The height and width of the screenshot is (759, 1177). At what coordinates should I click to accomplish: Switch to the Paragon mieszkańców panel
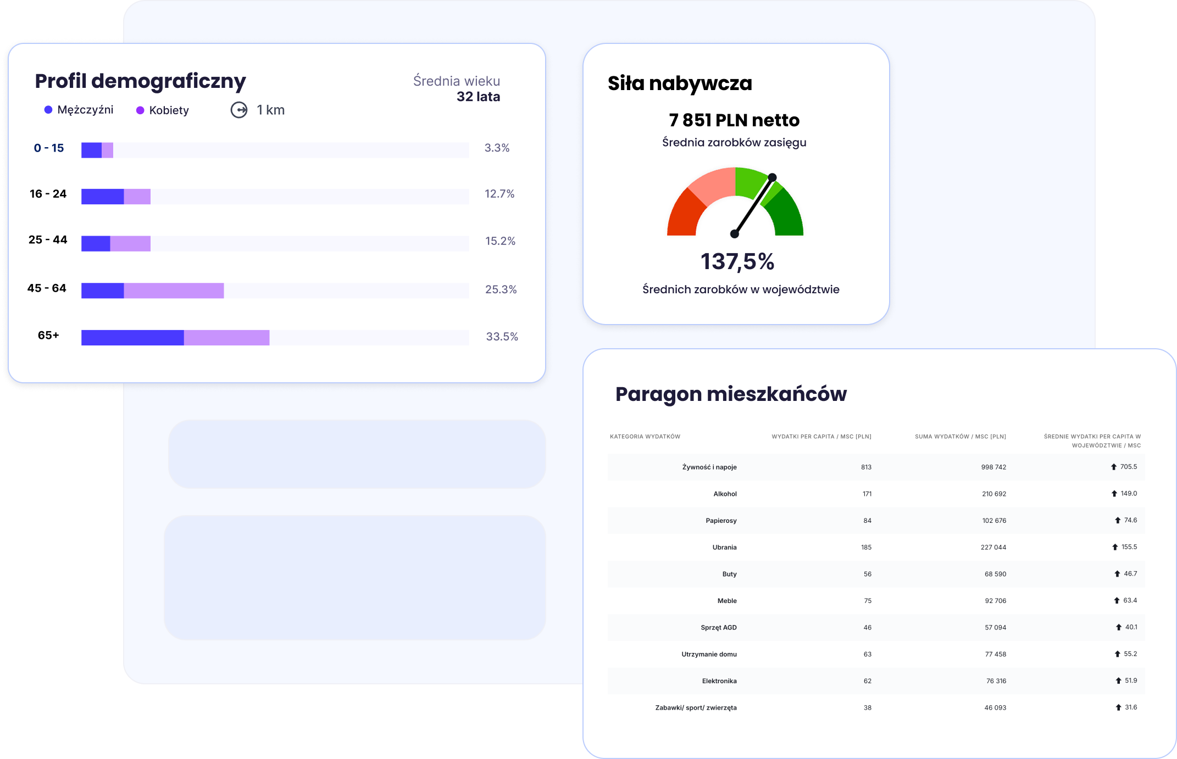731,394
